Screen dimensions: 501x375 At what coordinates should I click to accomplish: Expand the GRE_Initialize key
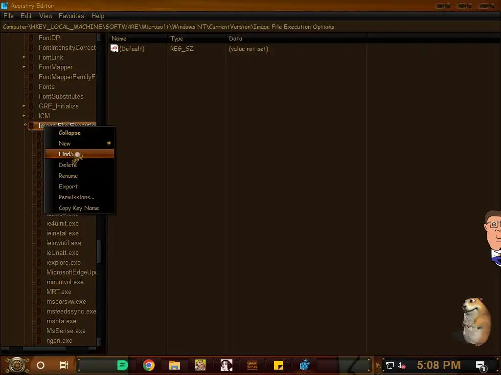23,106
